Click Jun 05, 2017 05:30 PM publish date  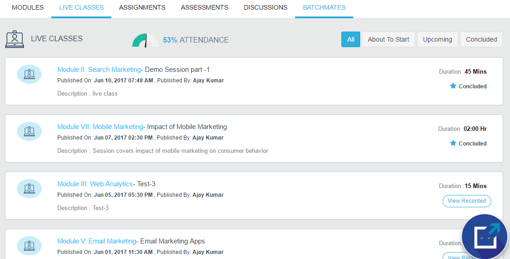pos(123,195)
